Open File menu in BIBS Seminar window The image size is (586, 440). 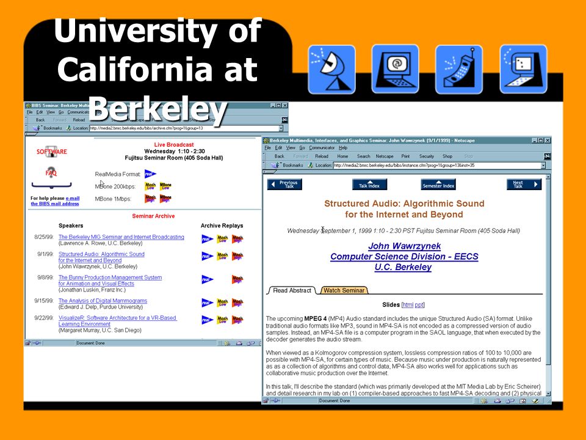tap(29, 112)
